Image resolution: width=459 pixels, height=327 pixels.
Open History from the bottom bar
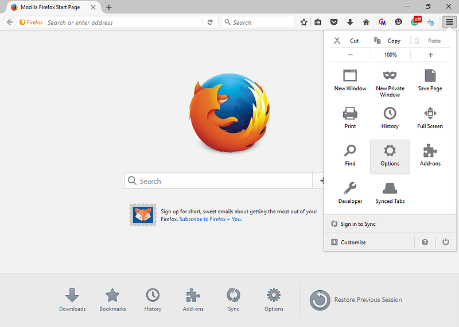pos(153,299)
